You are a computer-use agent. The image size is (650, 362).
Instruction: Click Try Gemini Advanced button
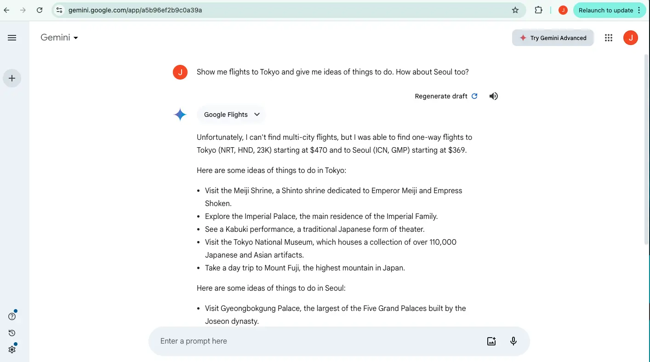553,38
